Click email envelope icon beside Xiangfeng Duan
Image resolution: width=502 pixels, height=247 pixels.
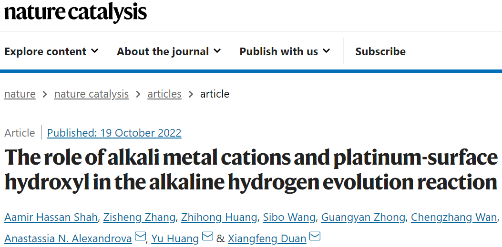coord(315,237)
